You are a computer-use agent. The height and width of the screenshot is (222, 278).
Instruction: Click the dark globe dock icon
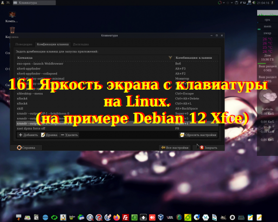point(179,217)
